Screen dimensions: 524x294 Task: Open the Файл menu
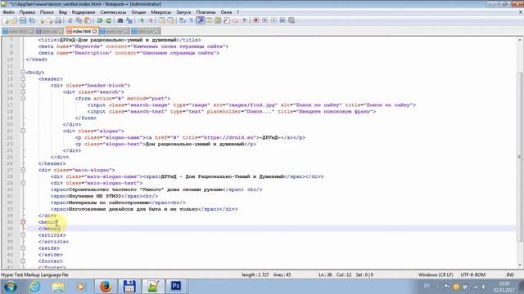[9, 12]
